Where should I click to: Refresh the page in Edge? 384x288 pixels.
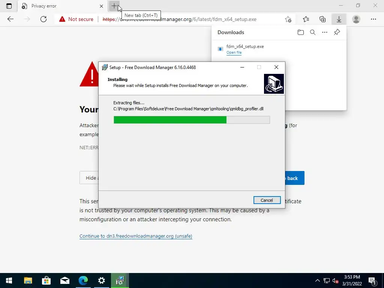point(43,19)
